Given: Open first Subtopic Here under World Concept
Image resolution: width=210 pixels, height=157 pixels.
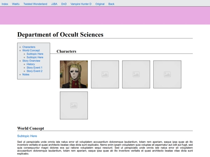Looking at the screenshot, I should tap(35, 54).
